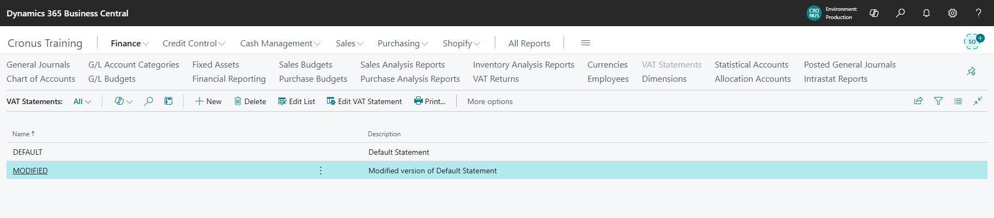The height and width of the screenshot is (218, 994).
Task: Click Dynamics 365 Business Central title
Action: (68, 13)
